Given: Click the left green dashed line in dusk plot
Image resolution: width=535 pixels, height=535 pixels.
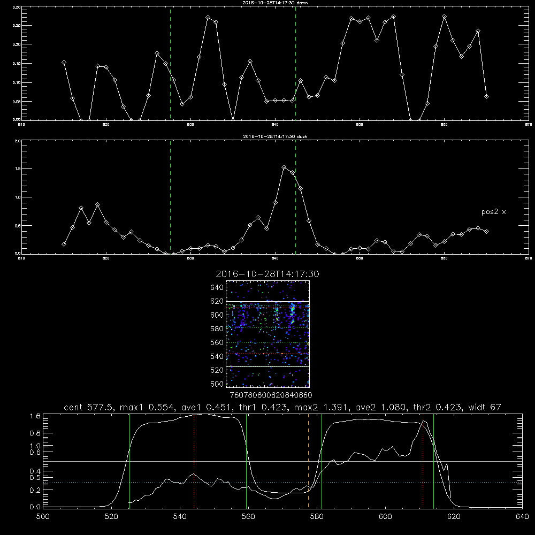Looking at the screenshot, I should (170, 197).
